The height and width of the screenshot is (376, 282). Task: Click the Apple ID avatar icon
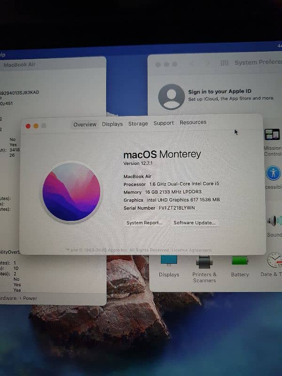click(x=171, y=97)
